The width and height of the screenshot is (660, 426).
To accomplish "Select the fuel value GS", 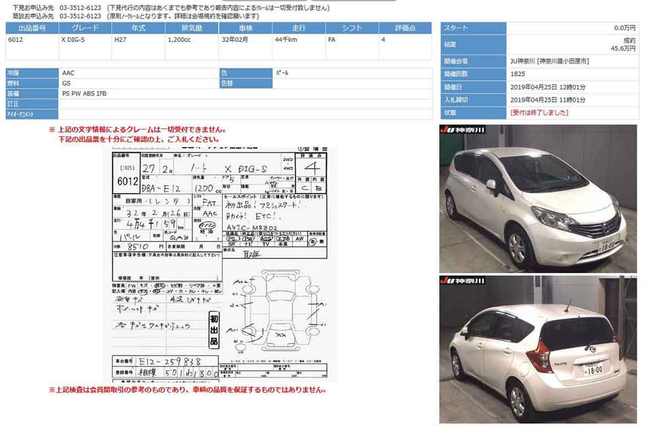I will pos(66,83).
